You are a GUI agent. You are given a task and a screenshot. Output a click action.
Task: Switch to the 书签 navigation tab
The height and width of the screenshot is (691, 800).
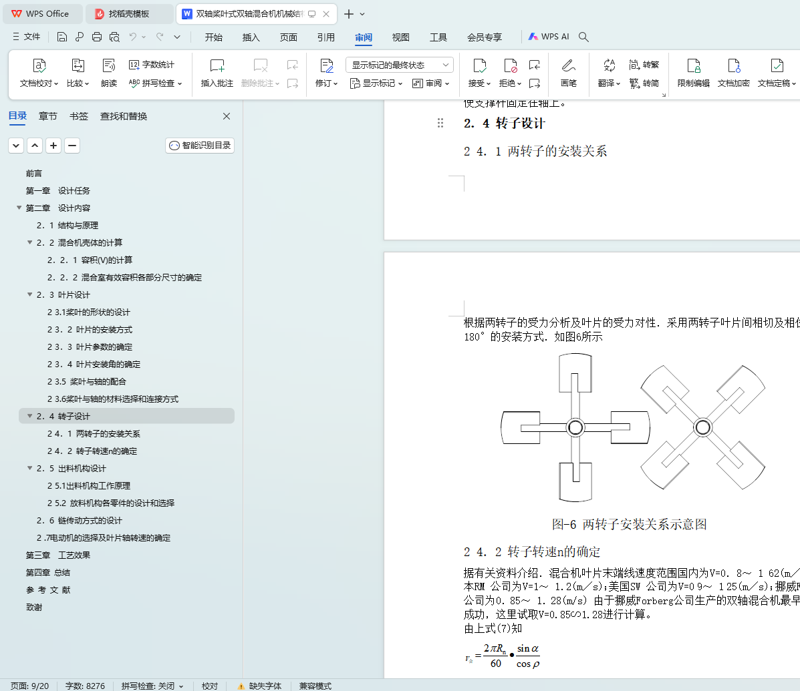(x=79, y=116)
